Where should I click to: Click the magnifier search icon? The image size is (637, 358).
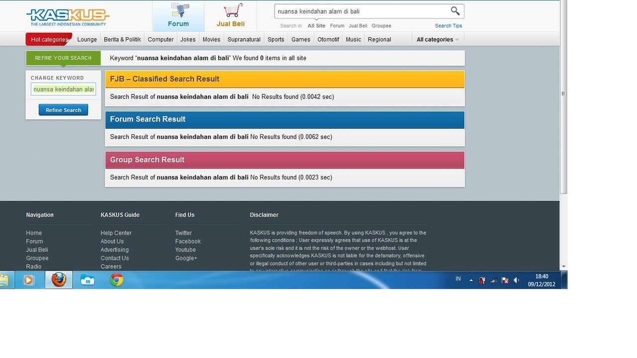455,11
